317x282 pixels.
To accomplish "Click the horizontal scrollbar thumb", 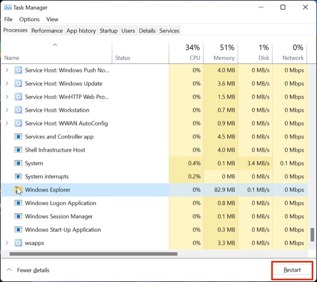I will 93,254.
